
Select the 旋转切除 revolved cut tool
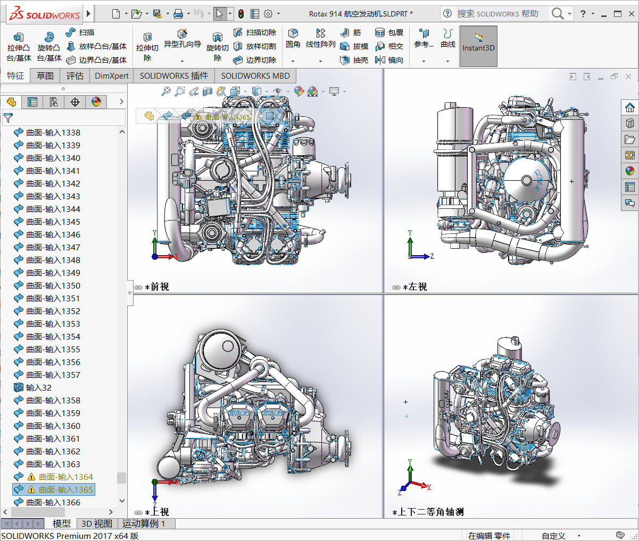217,47
